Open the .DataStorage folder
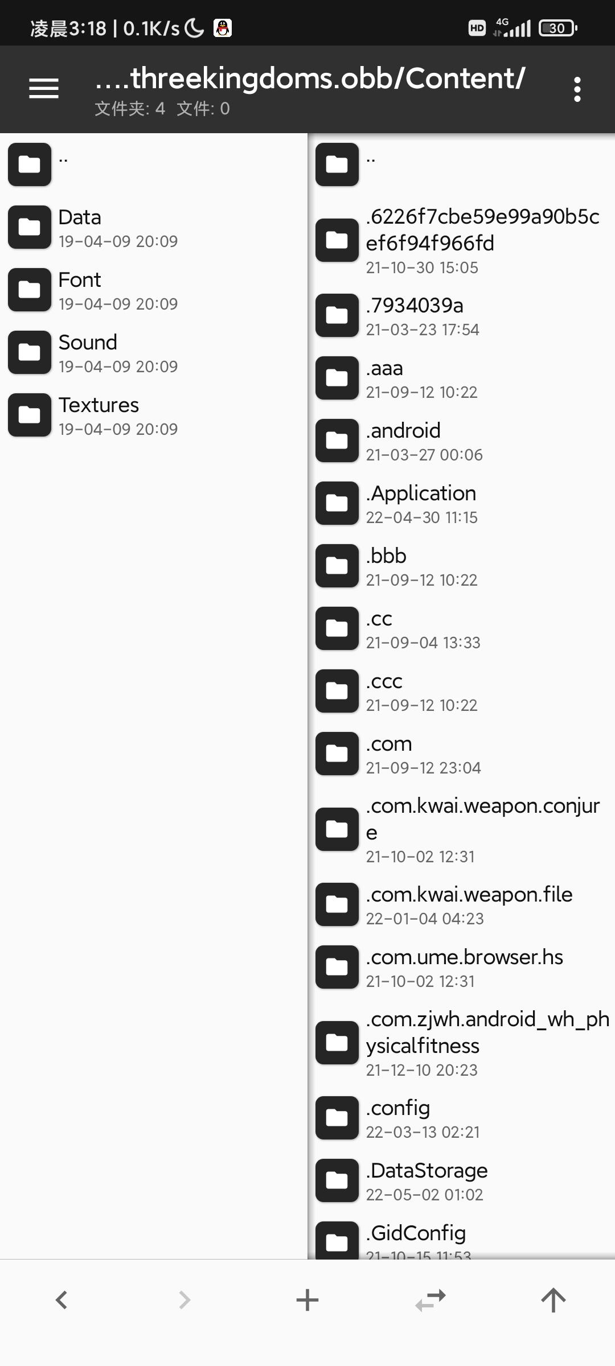Screen dimensions: 615x1366 462,1180
